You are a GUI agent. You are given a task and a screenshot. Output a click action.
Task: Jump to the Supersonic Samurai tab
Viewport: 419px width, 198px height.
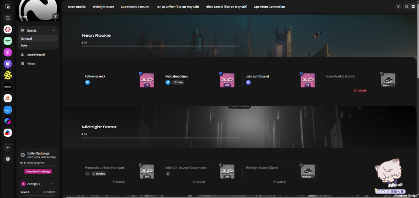coord(135,7)
